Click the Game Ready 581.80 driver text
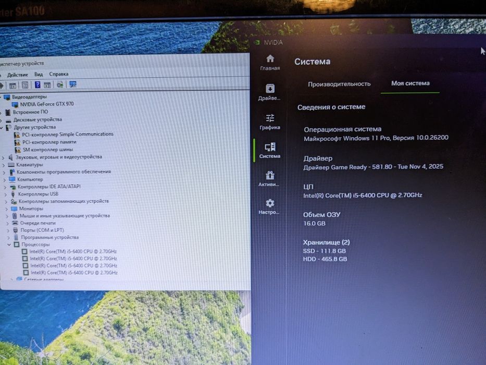 tap(373, 167)
